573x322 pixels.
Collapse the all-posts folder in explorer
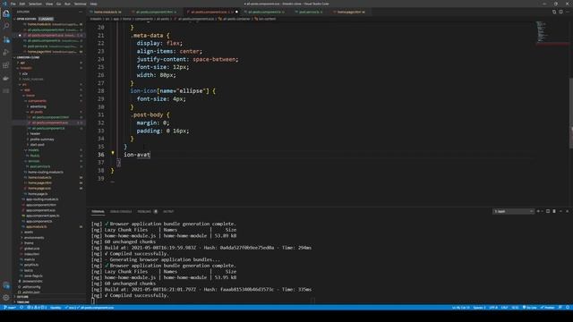click(x=36, y=112)
